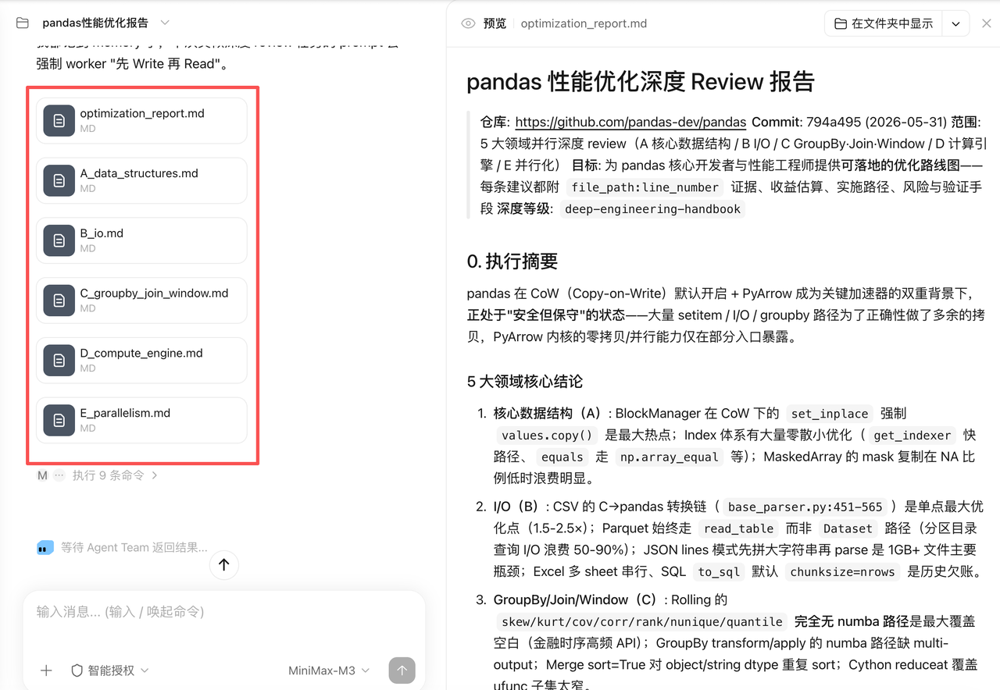The image size is (1000, 690).
Task: Click the Dataset code chip
Action: click(x=848, y=528)
